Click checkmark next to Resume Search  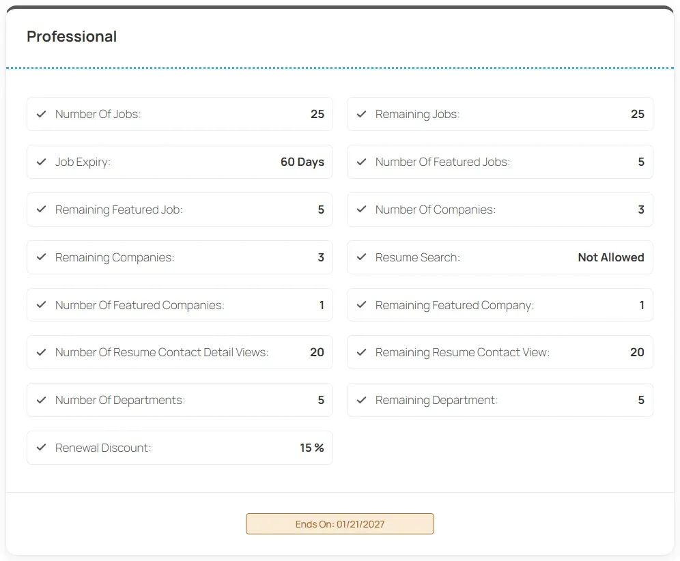pyautogui.click(x=361, y=257)
